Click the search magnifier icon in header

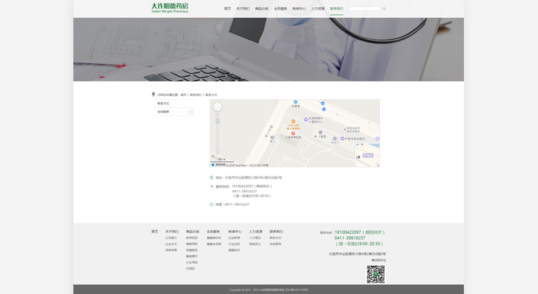384,9
